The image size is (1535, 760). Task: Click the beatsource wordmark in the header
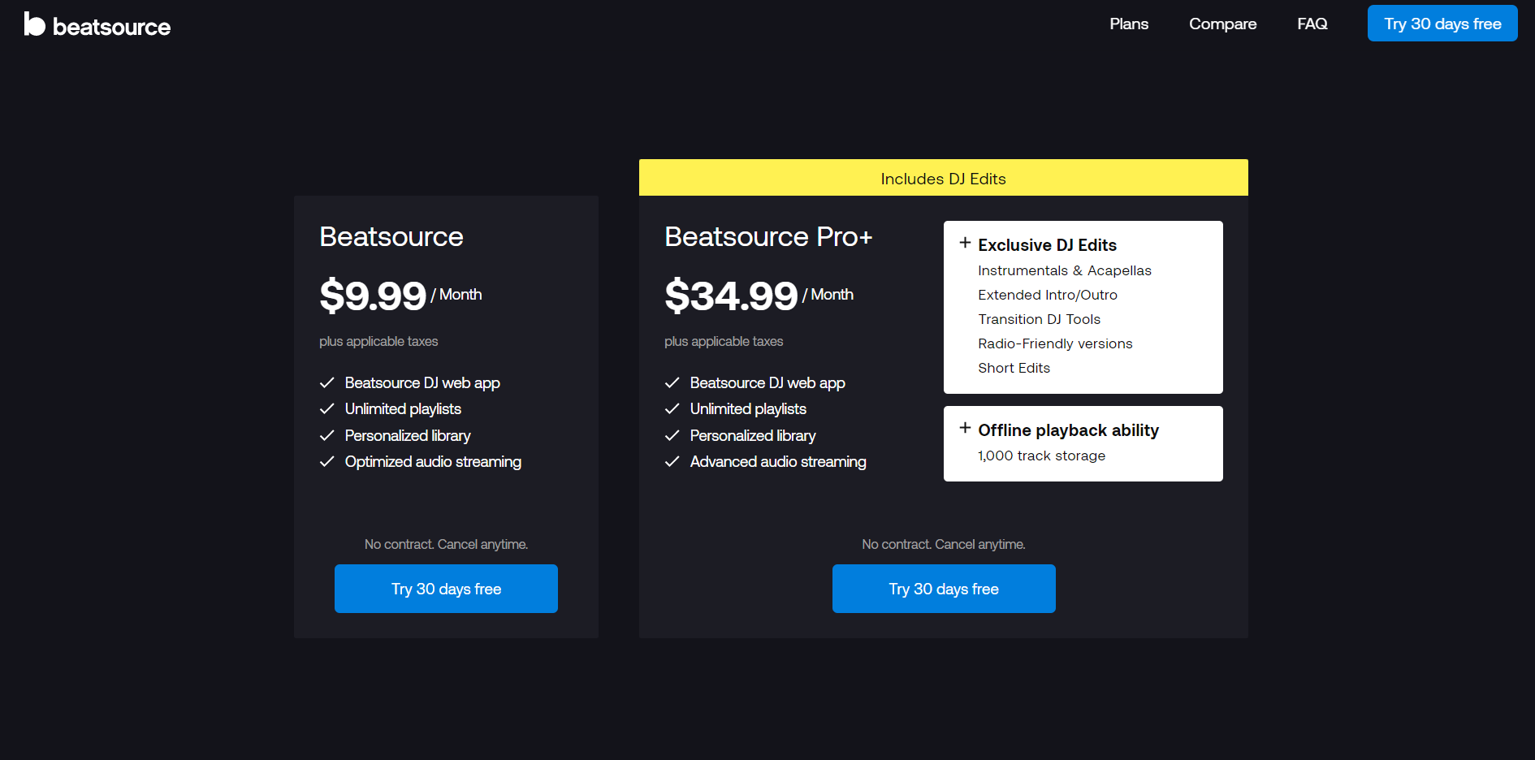[x=112, y=28]
